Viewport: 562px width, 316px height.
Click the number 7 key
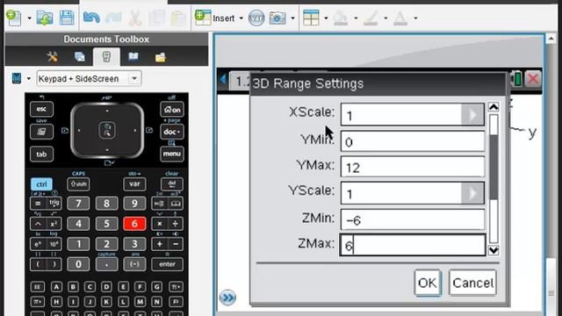tap(78, 204)
